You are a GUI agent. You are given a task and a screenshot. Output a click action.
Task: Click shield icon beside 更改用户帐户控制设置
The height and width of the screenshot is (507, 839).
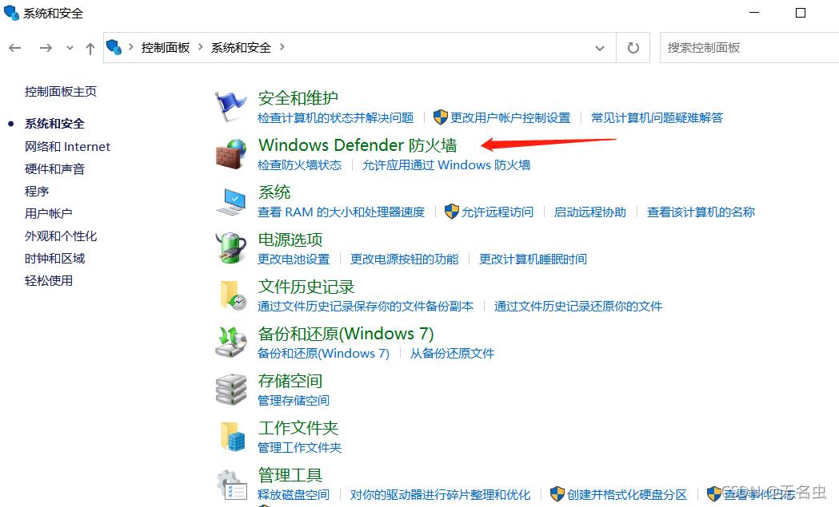[x=441, y=117]
